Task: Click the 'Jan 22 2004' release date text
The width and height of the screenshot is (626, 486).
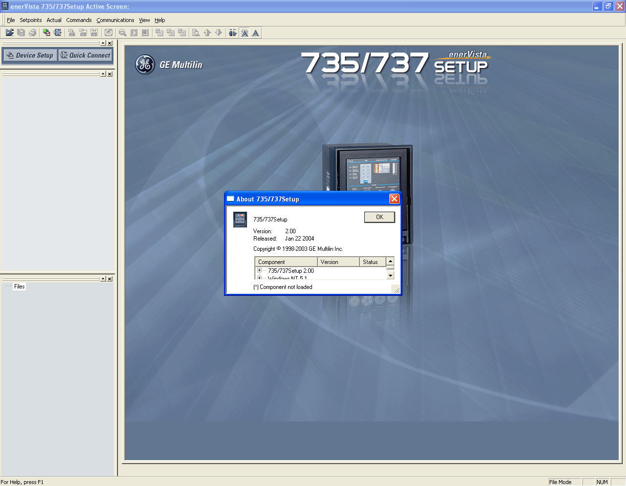Action: coord(299,239)
